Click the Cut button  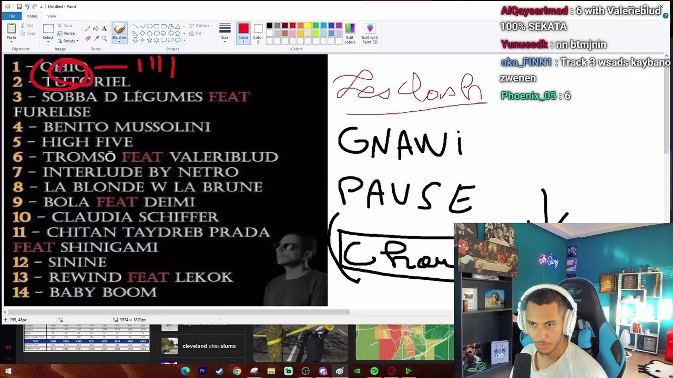coord(26,26)
